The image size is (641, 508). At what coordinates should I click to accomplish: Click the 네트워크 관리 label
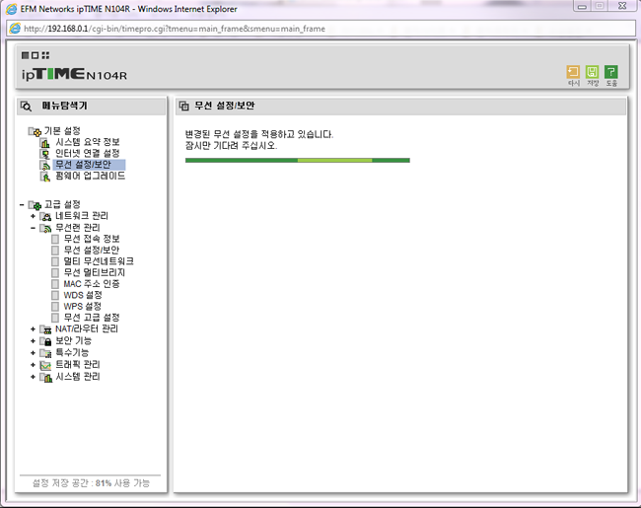[x=82, y=216]
